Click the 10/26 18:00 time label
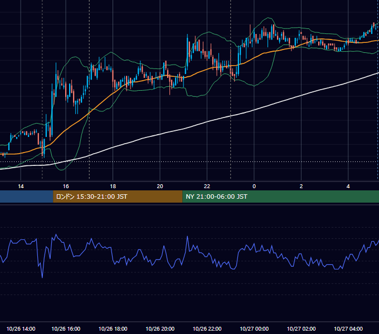This screenshot has width=379, height=334. 113,328
